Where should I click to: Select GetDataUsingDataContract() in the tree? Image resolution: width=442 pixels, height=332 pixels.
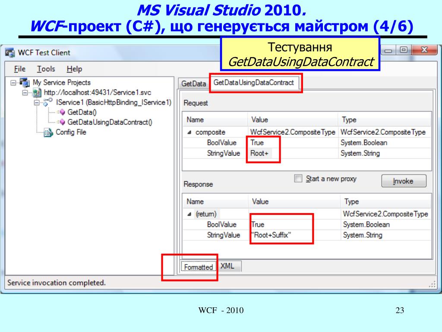pyautogui.click(x=110, y=122)
